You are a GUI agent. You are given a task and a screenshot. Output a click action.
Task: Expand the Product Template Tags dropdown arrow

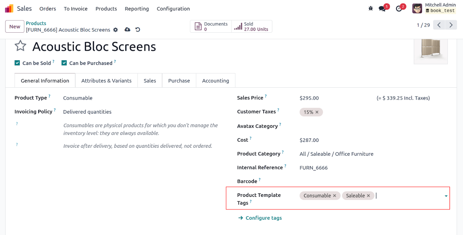(x=446, y=196)
